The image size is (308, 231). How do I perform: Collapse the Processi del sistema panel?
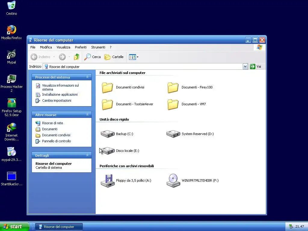pyautogui.click(x=88, y=77)
